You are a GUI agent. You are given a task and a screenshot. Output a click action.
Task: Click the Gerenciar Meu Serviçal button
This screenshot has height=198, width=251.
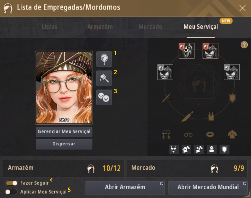click(64, 132)
